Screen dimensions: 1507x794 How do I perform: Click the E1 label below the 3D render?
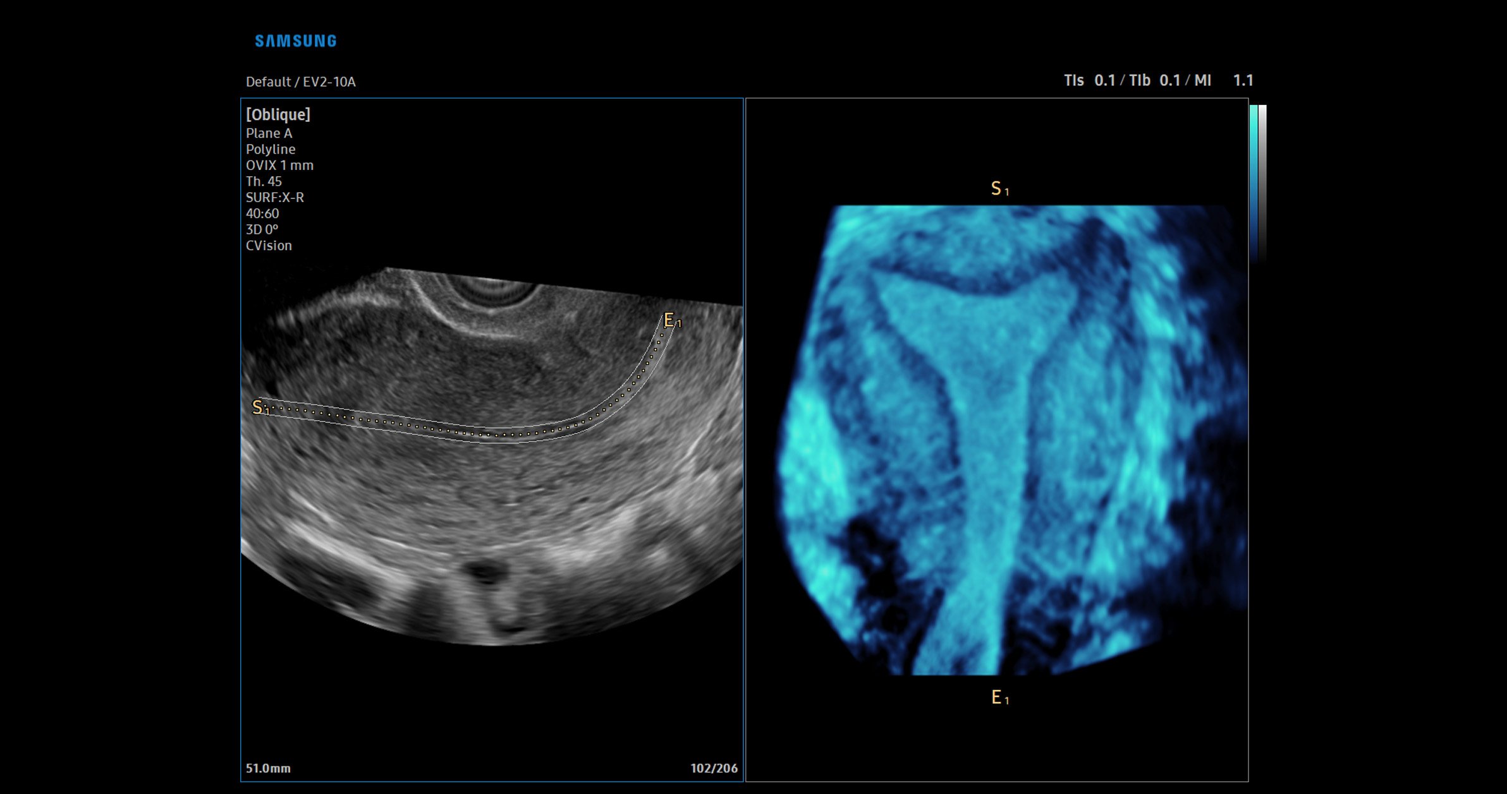click(x=999, y=697)
